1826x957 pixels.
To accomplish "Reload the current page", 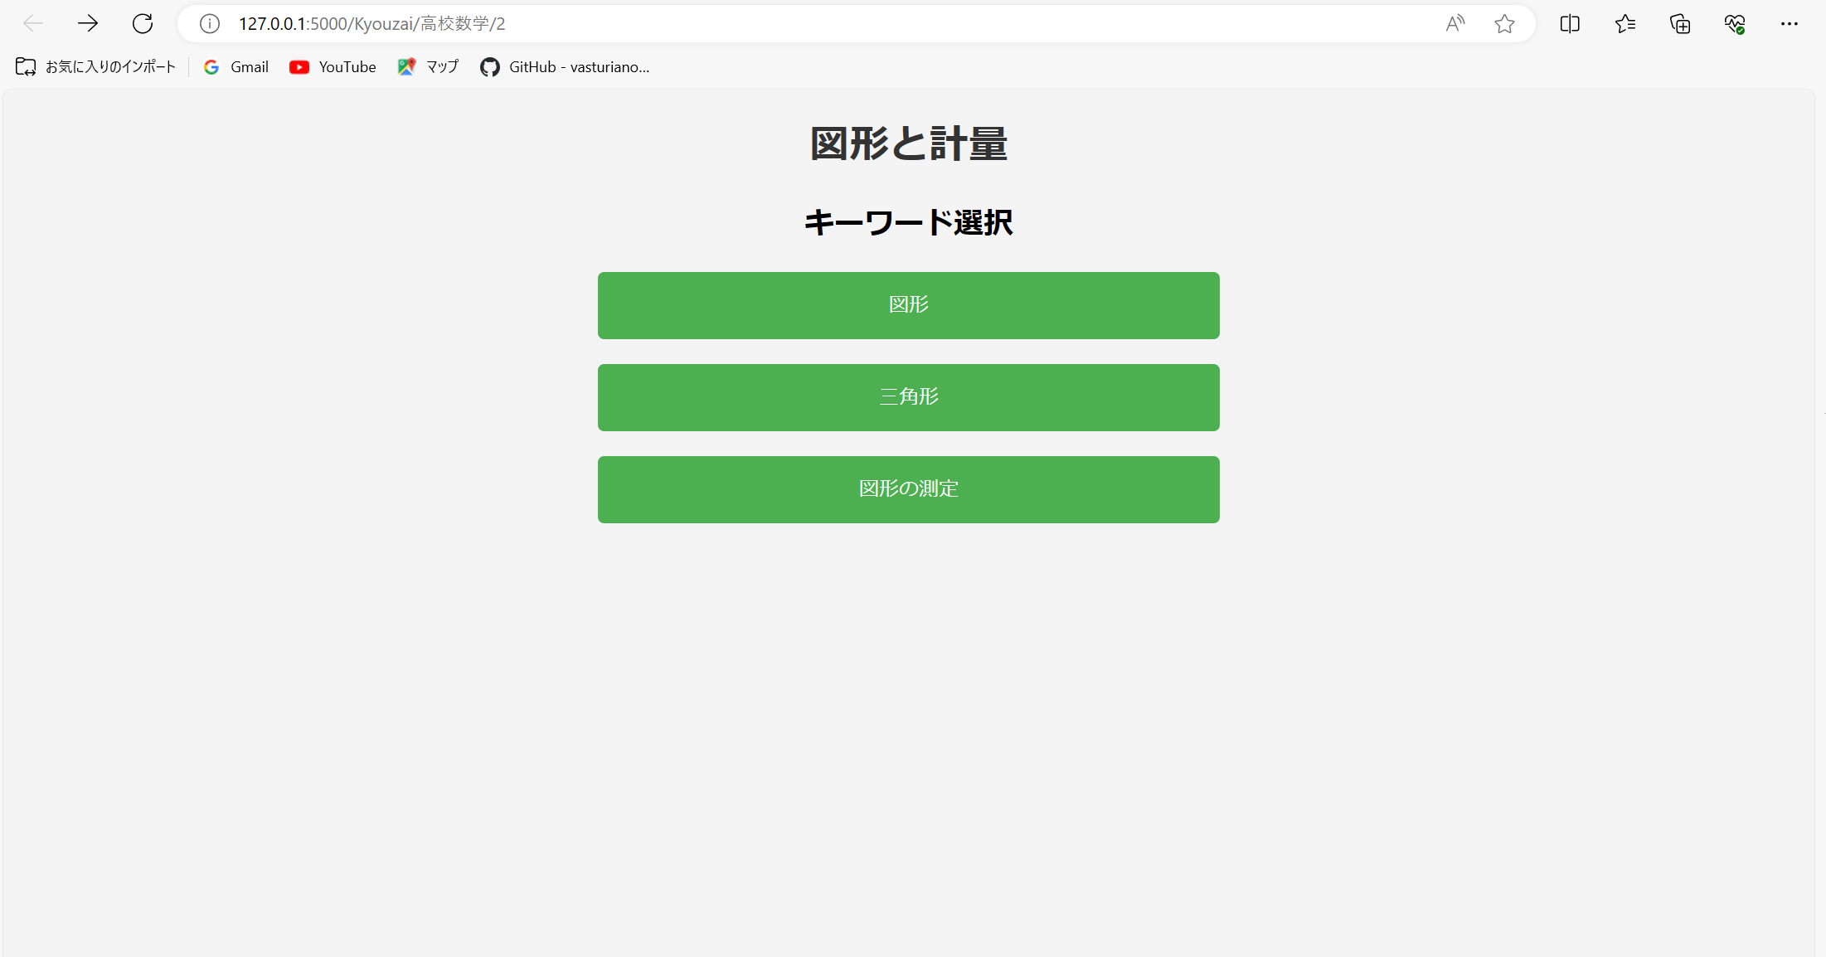I will [143, 23].
